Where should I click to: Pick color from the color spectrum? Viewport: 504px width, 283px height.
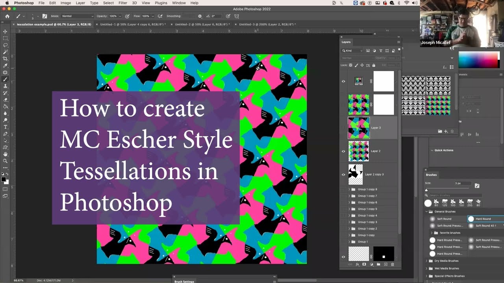coord(479,61)
